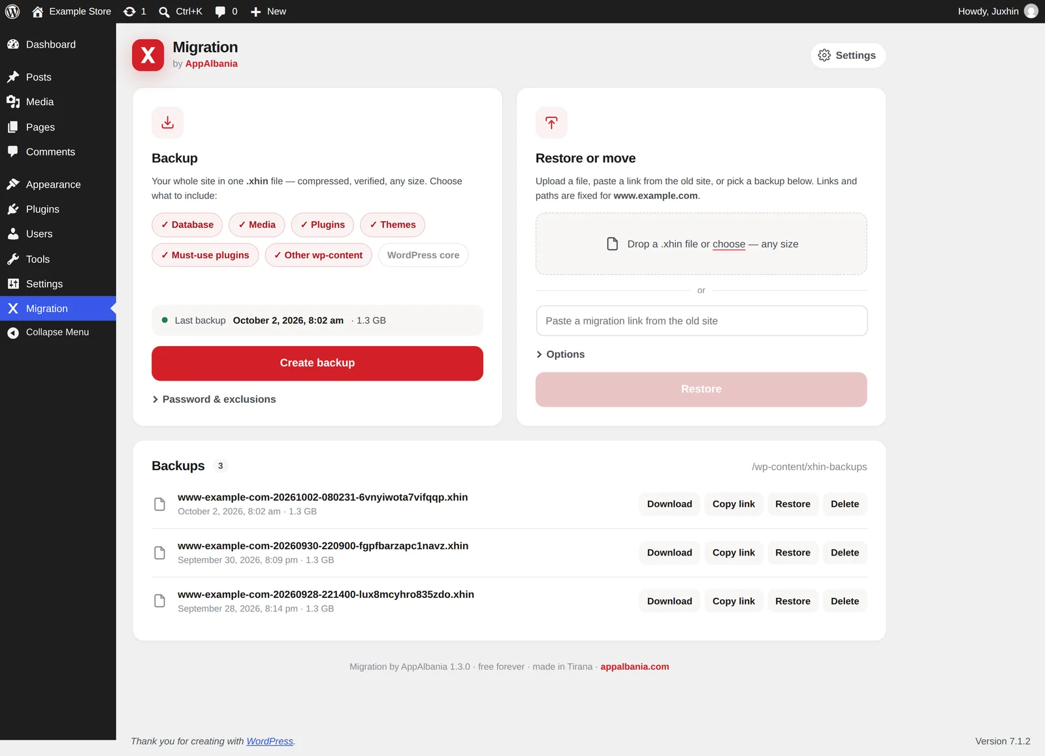Expand the restore Options section

pyautogui.click(x=560, y=354)
